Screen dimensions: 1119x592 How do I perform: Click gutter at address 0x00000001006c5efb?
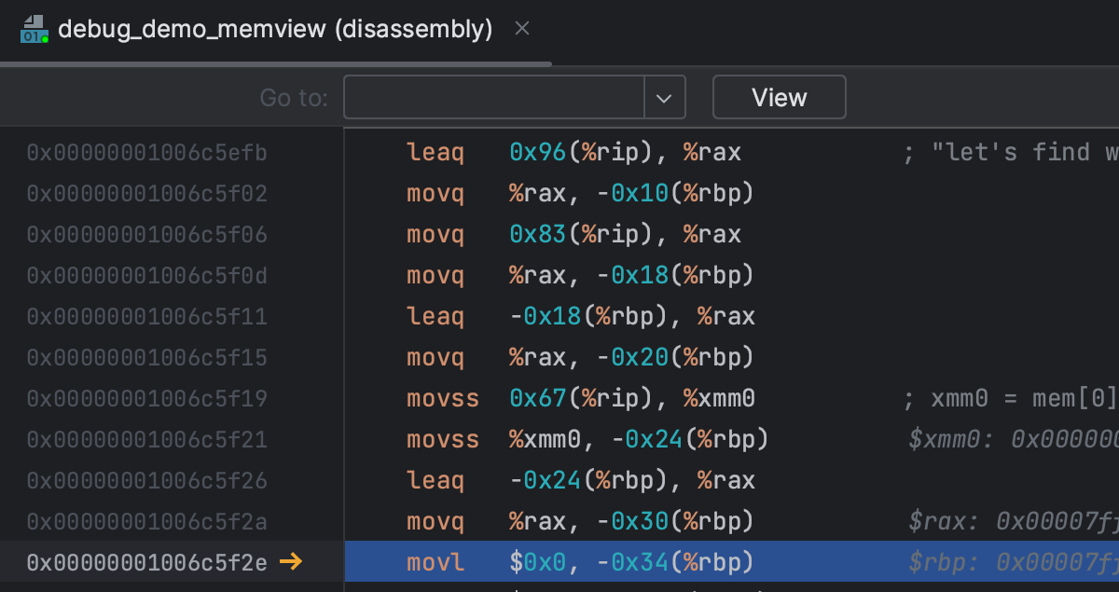(146, 153)
